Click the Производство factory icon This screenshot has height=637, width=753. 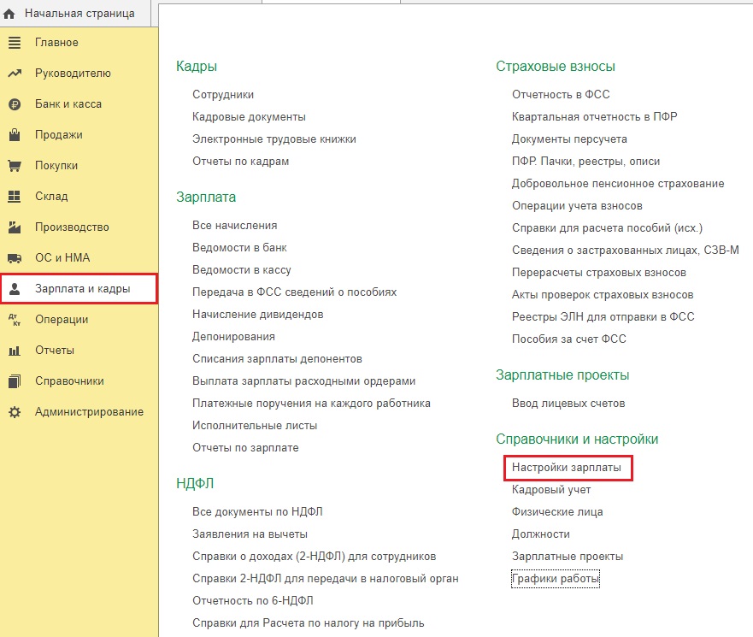click(15, 227)
